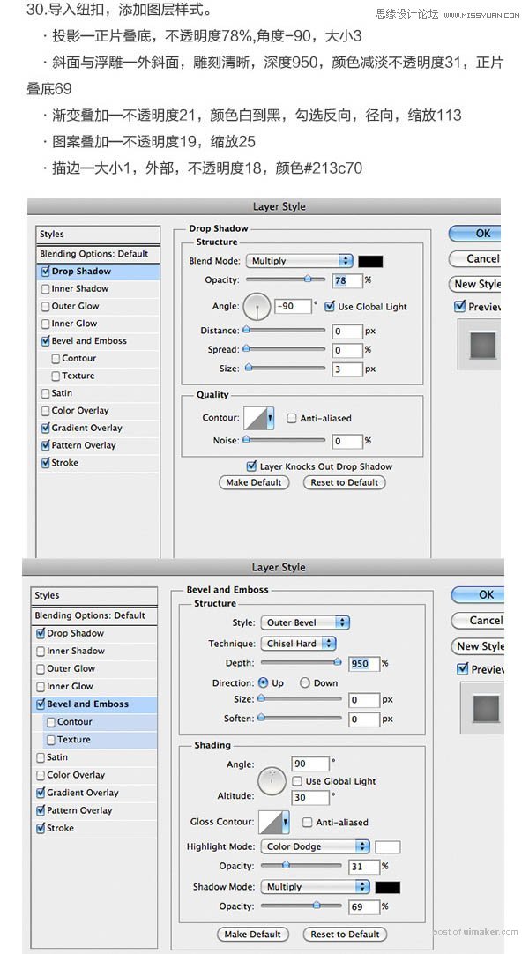Open Highlight Mode dropdown showing Color Dodge
This screenshot has width=529, height=954.
tap(316, 846)
